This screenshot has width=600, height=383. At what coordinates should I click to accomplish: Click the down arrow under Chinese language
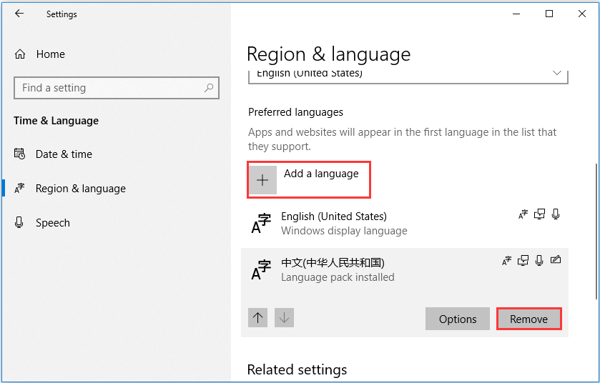284,318
